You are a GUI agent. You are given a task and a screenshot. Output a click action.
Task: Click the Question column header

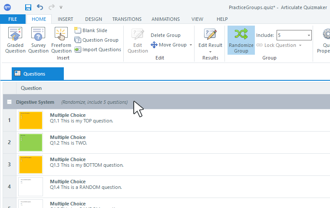tap(31, 88)
